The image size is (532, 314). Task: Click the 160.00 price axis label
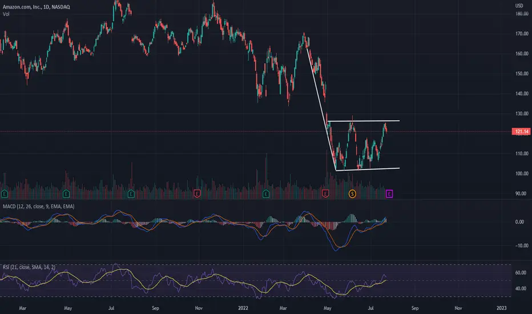[522, 54]
